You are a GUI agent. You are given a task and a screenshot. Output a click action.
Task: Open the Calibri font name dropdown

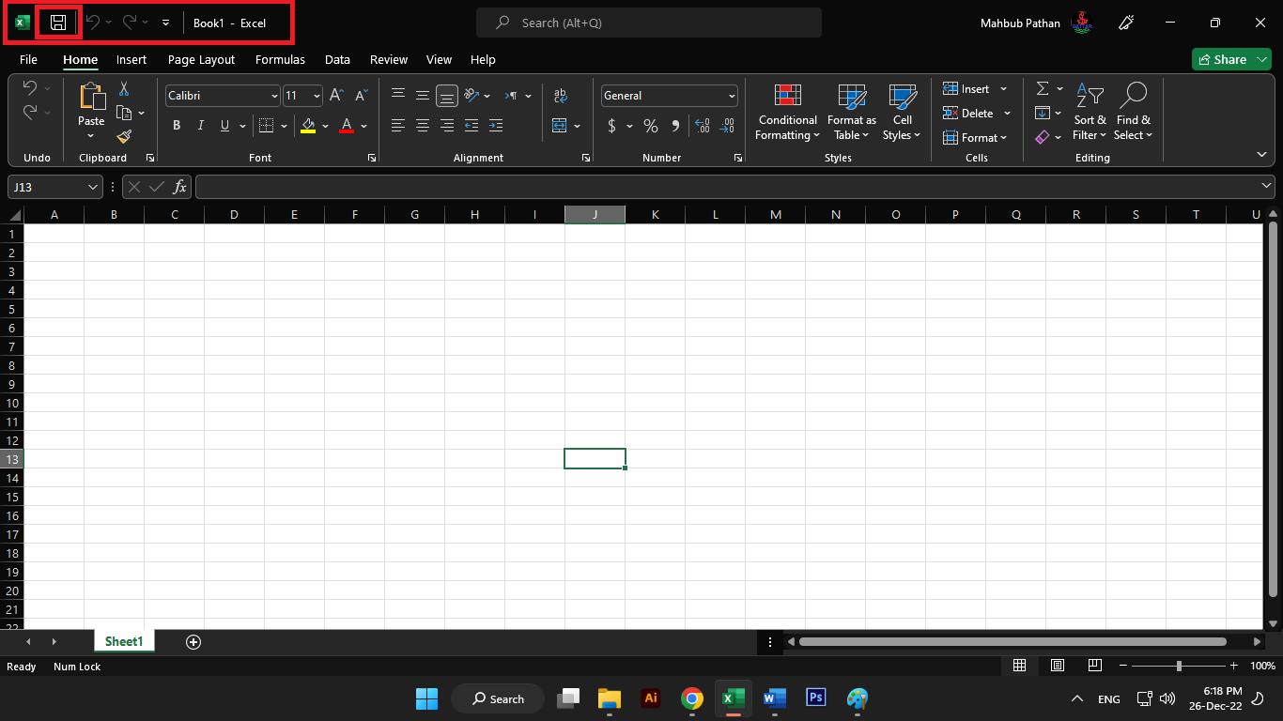coord(274,96)
